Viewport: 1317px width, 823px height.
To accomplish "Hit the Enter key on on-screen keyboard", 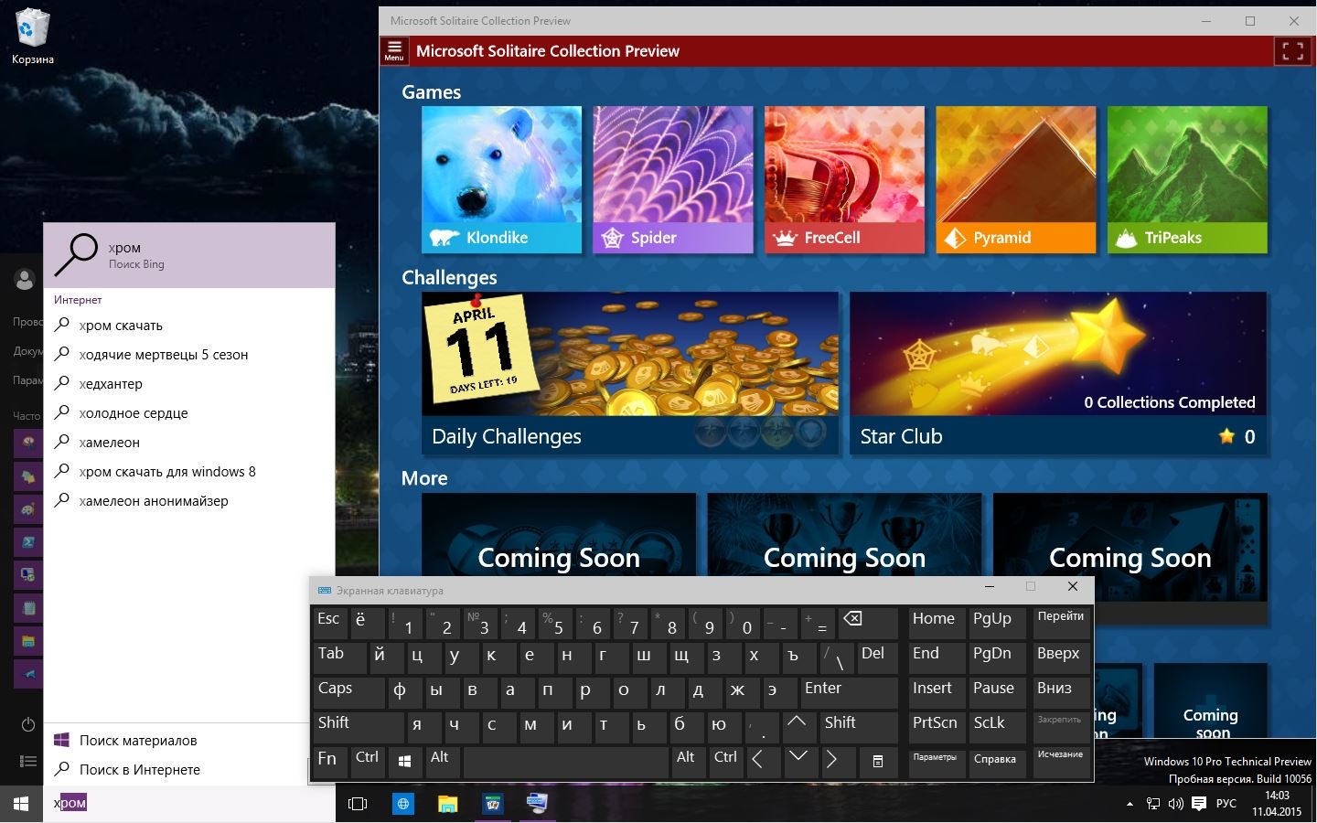I will [849, 692].
